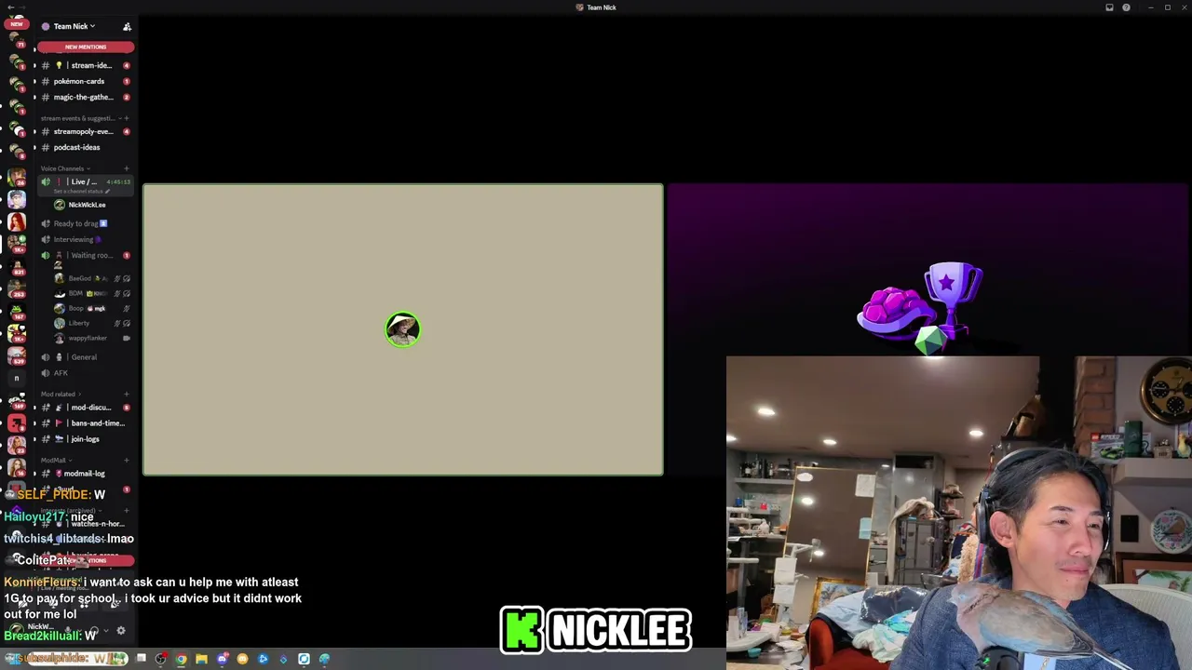Viewport: 1192px width, 670px height.
Task: Open the podcast-ideas channel
Action: coord(86,147)
